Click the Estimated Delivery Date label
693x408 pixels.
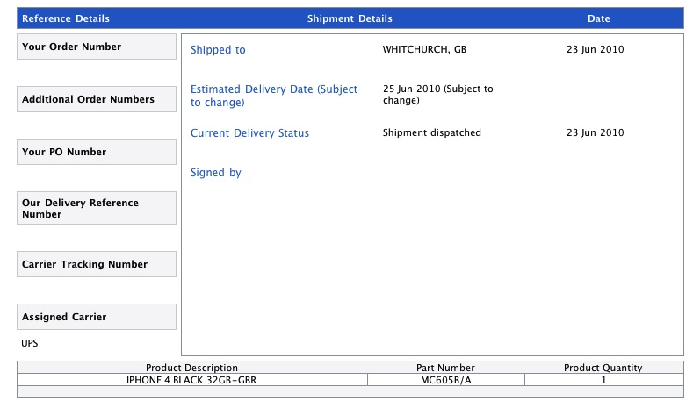pyautogui.click(x=274, y=96)
